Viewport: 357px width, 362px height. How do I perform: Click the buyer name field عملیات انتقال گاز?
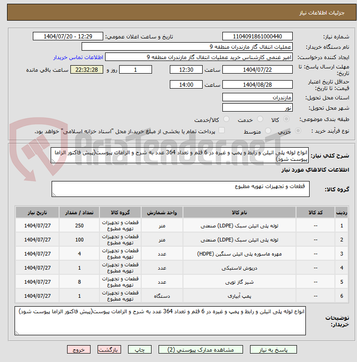point(187,47)
